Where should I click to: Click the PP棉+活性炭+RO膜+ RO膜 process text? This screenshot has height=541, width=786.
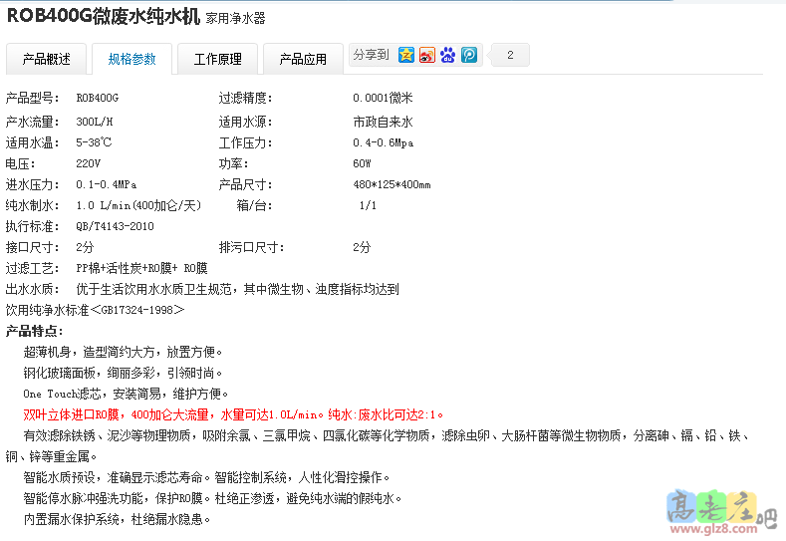(x=141, y=268)
